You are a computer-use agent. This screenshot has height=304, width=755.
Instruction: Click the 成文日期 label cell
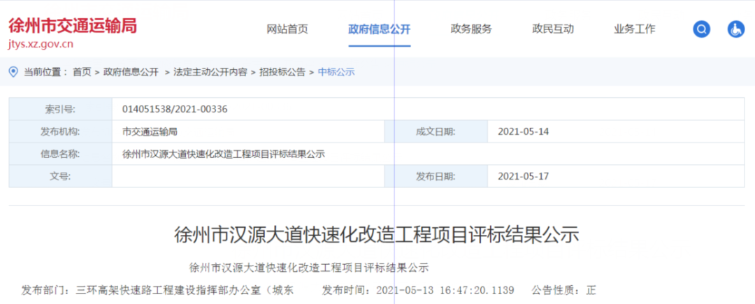coord(436,131)
